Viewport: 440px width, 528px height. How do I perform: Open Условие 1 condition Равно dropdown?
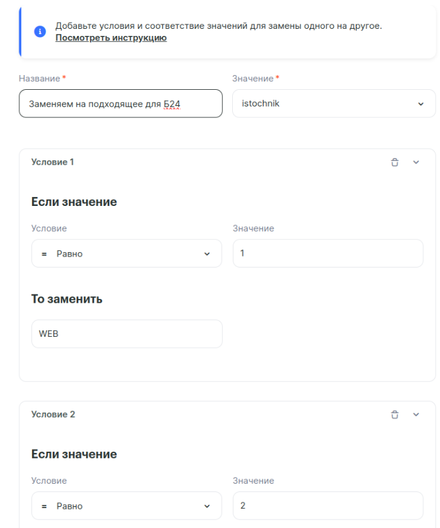pos(126,253)
